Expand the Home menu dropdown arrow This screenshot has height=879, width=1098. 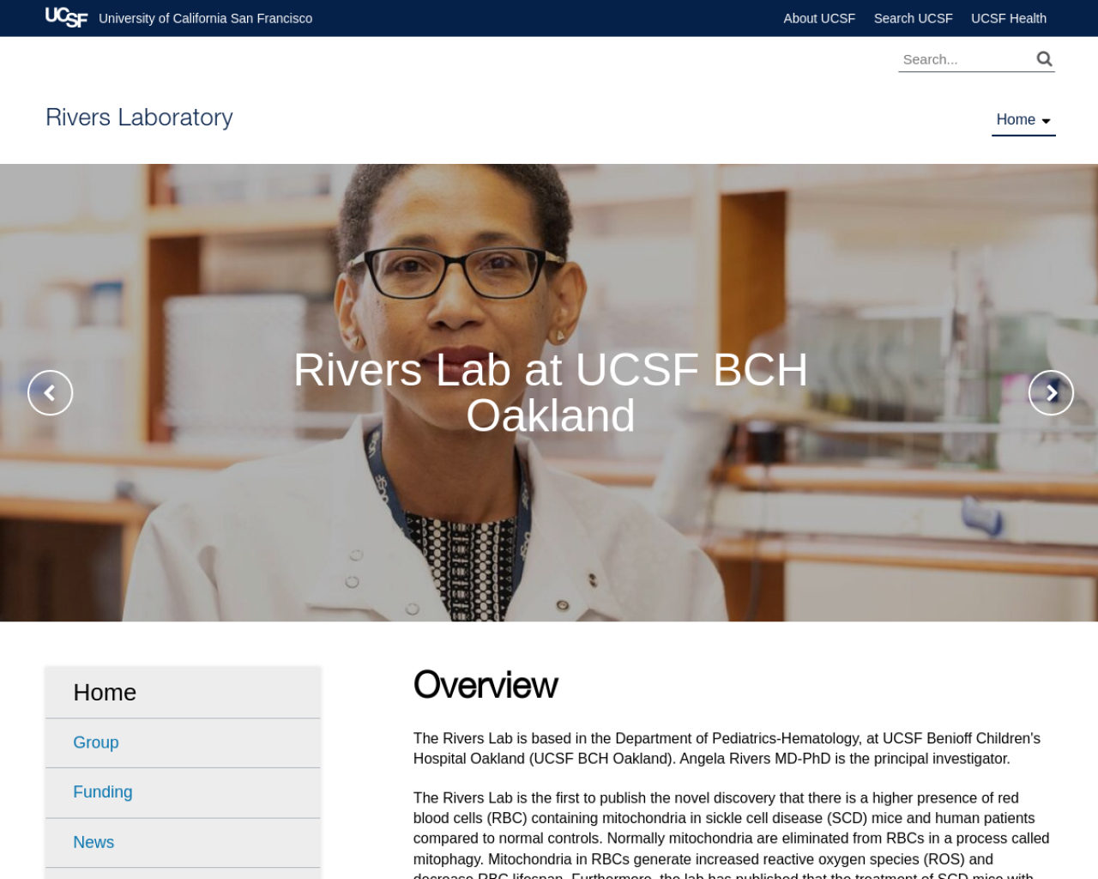pos(1046,121)
